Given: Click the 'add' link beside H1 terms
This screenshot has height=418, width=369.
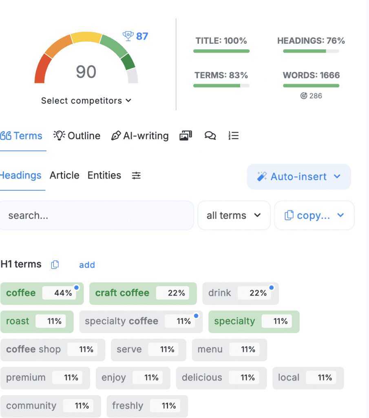Looking at the screenshot, I should 87,265.
